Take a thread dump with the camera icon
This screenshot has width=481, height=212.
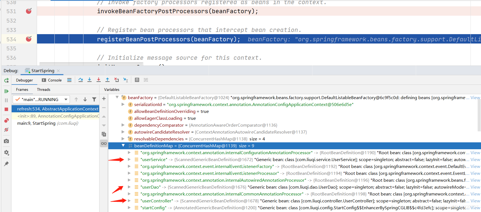tap(6, 141)
